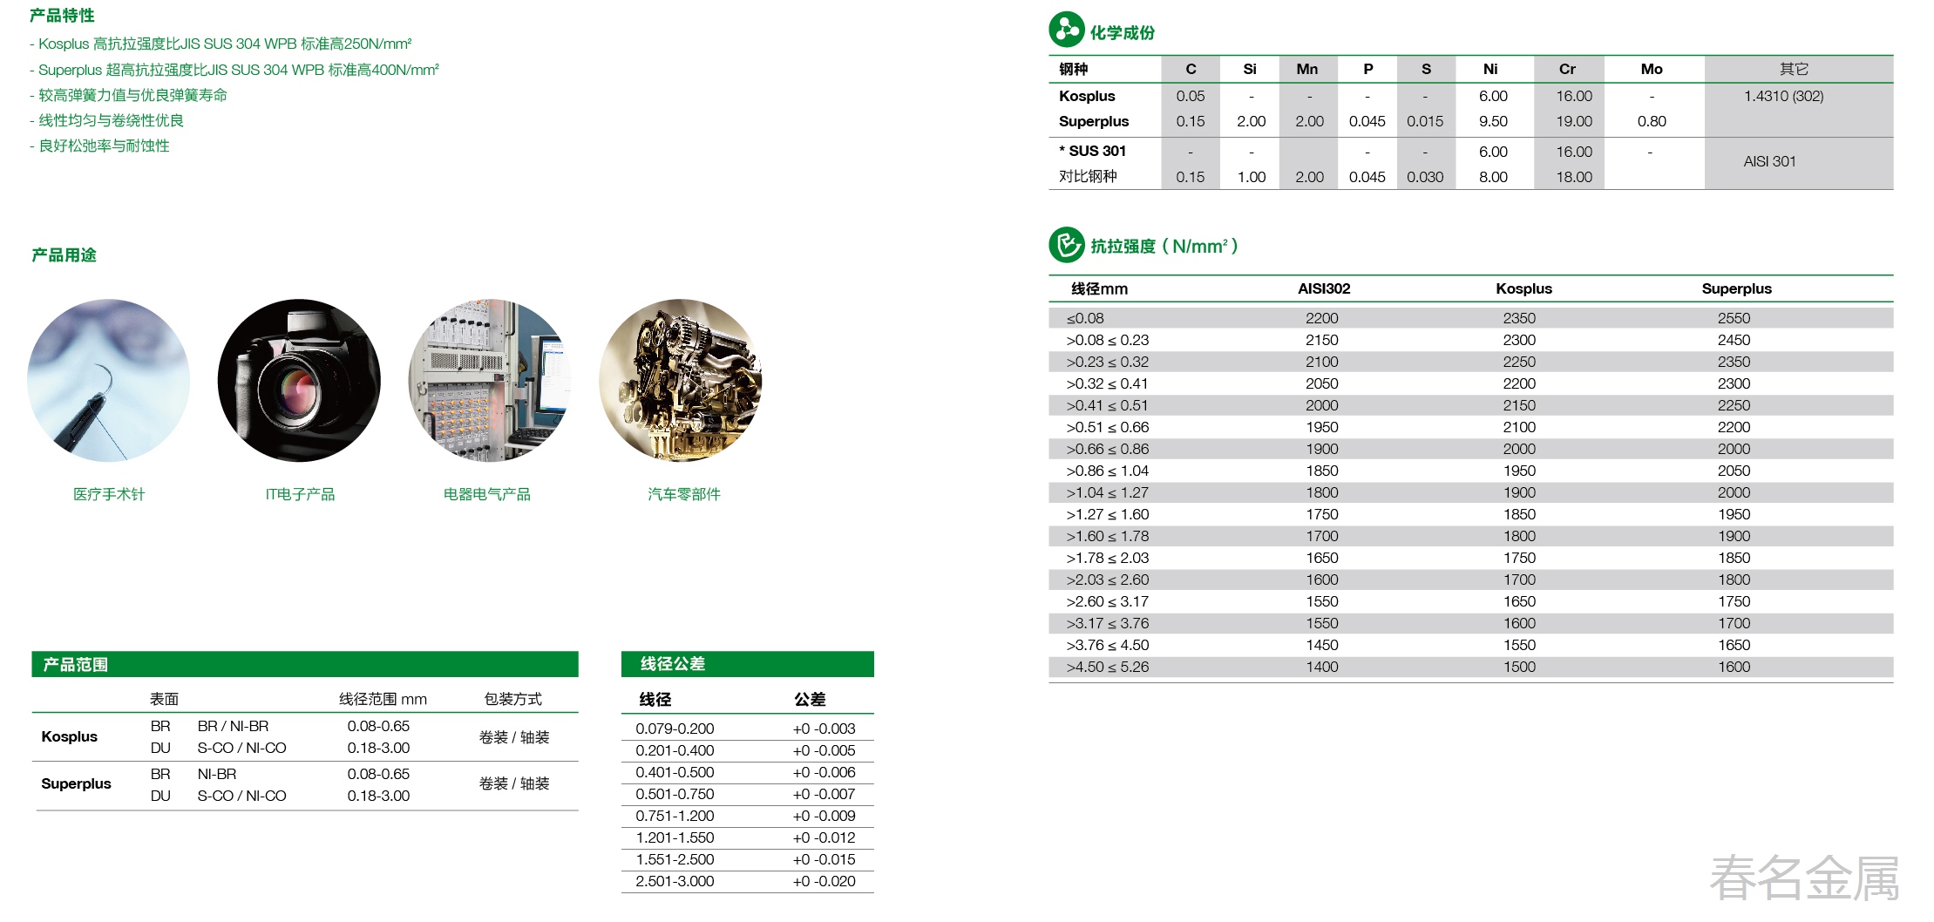Click the 2.501-3.000 tolerance row

[x=675, y=881]
